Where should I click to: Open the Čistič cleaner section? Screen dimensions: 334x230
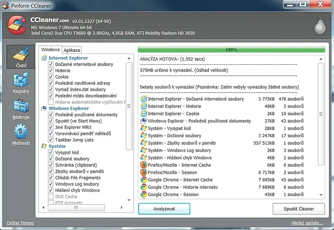click(20, 57)
